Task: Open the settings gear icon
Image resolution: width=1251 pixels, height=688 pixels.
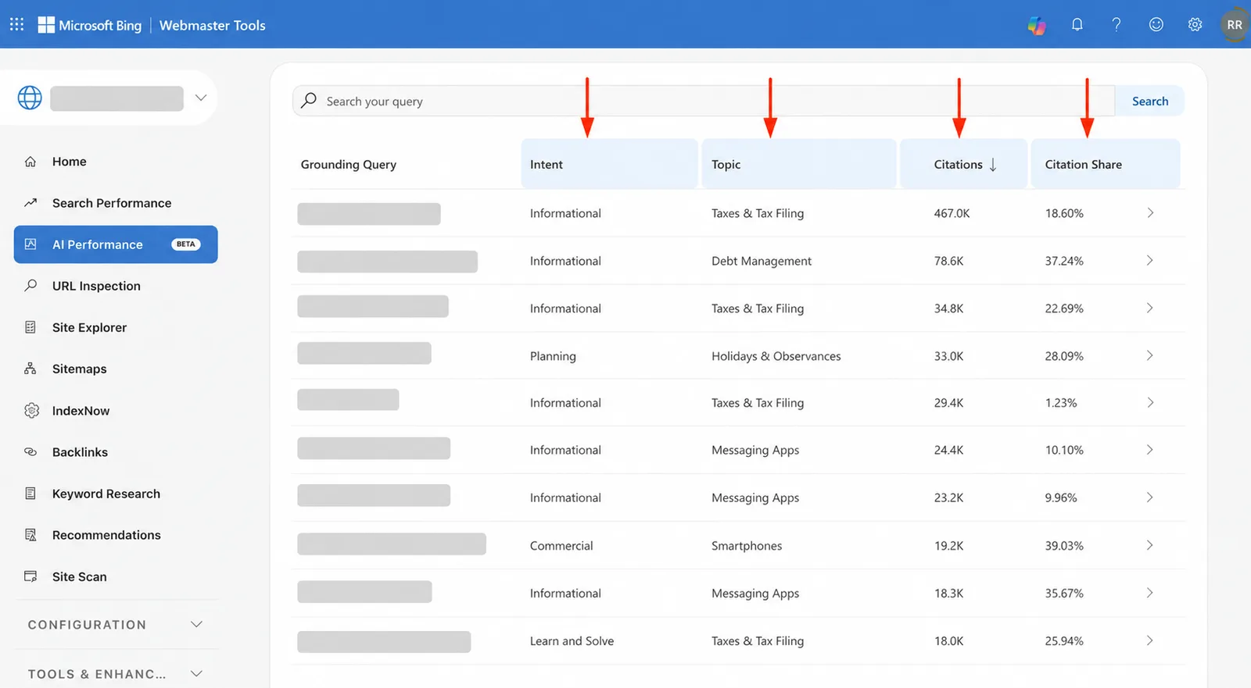Action: (x=1195, y=24)
